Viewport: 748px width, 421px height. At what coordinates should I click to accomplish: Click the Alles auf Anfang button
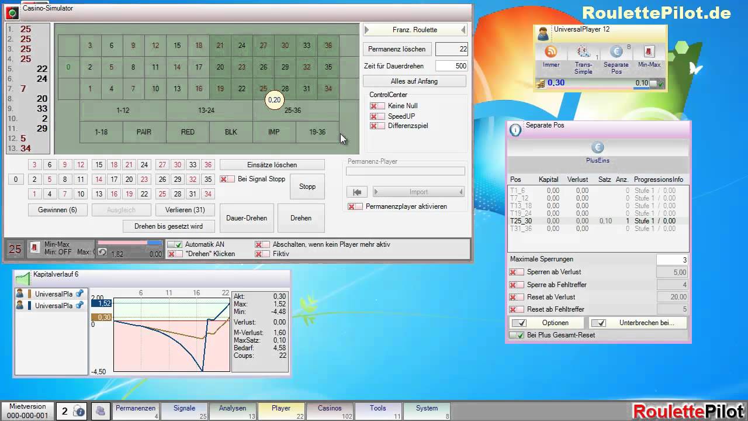pos(414,81)
